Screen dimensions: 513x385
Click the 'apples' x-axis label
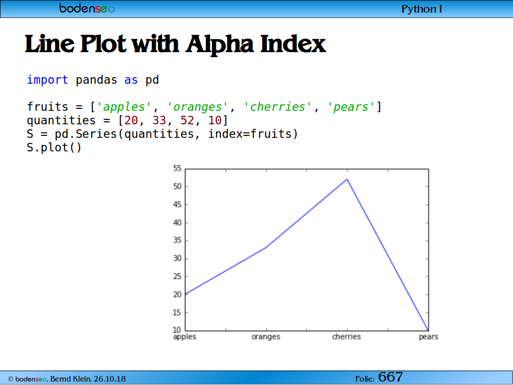pyautogui.click(x=184, y=337)
